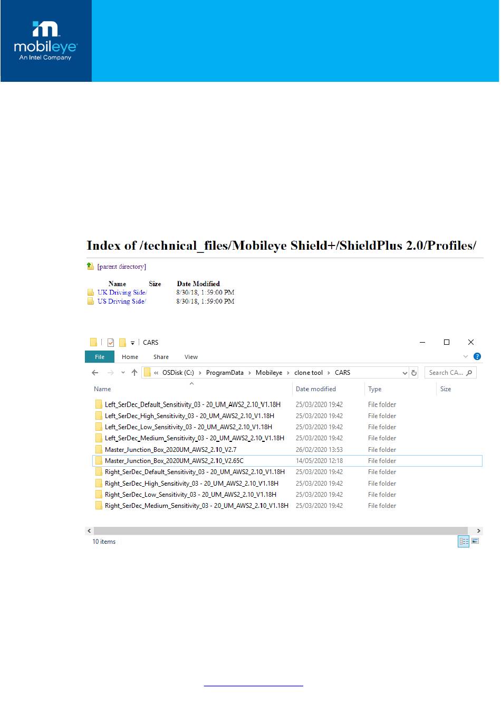Click the clone tool breadcrumb
The image size is (501, 709).
(309, 373)
